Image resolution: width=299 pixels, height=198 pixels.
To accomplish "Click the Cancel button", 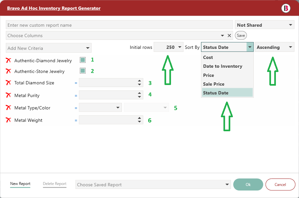I will coord(280,184).
